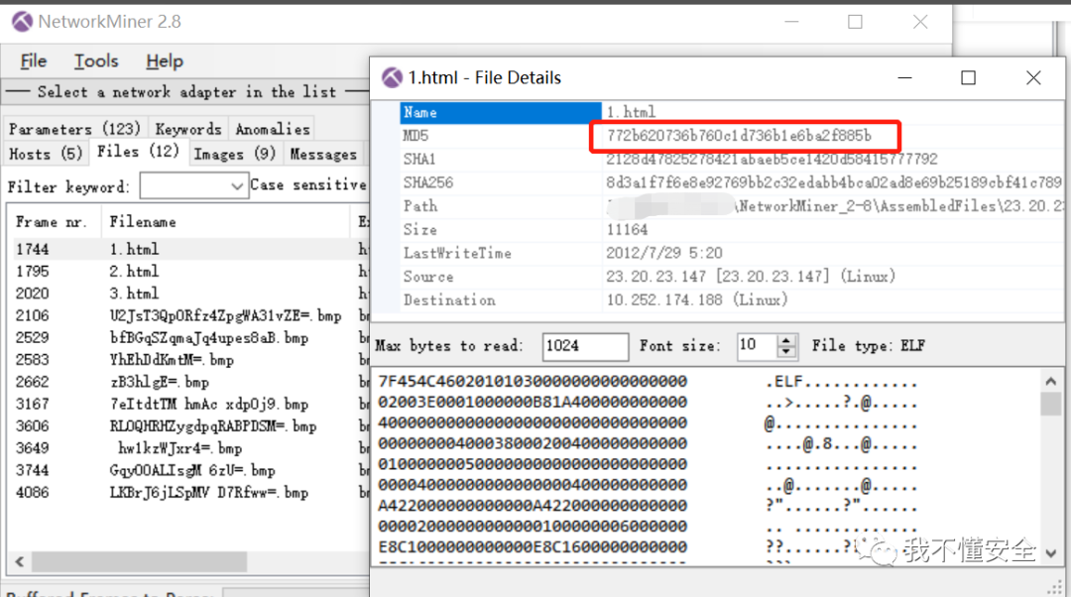The width and height of the screenshot is (1071, 597).
Task: Open the Help menu
Action: coord(165,60)
